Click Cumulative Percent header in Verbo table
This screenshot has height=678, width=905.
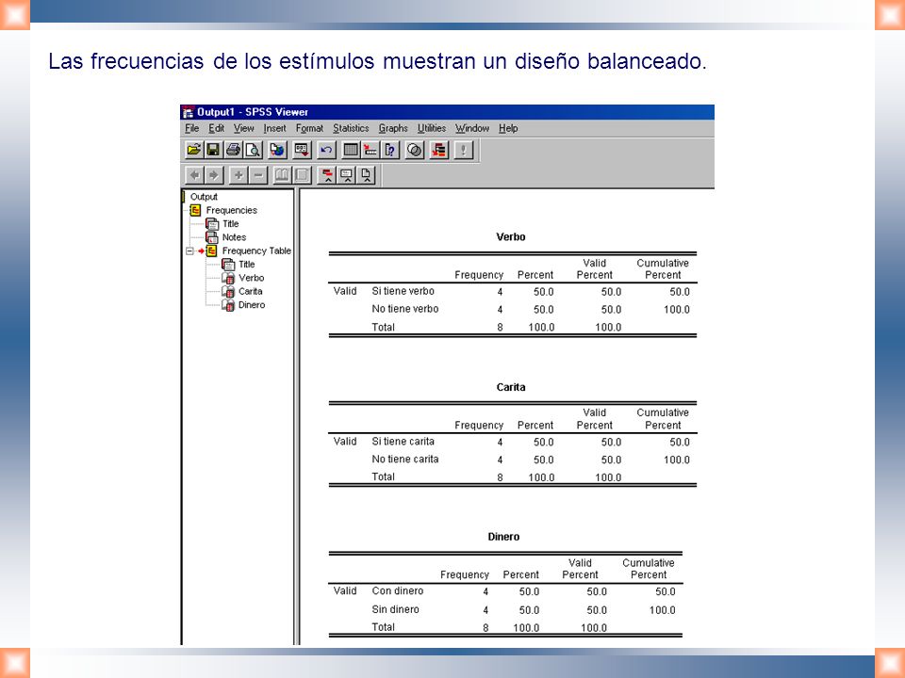click(663, 268)
